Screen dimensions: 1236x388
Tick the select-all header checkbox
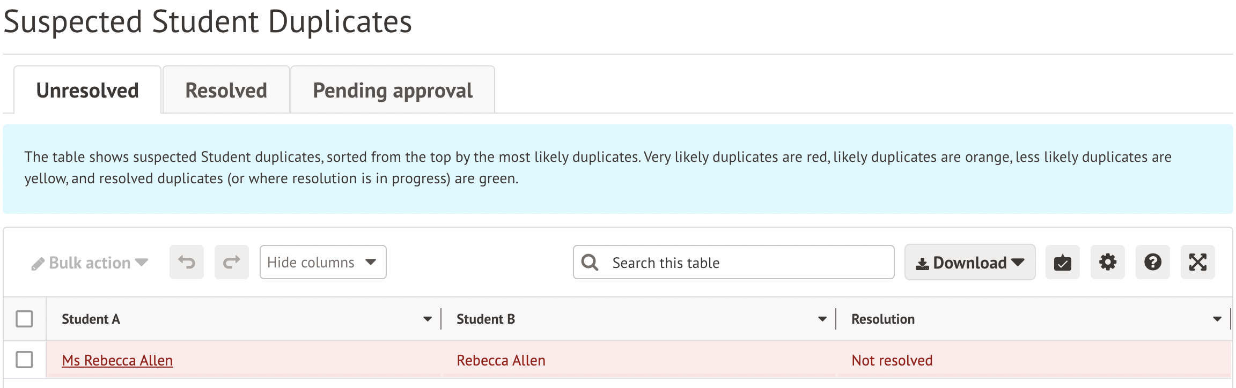pos(24,319)
